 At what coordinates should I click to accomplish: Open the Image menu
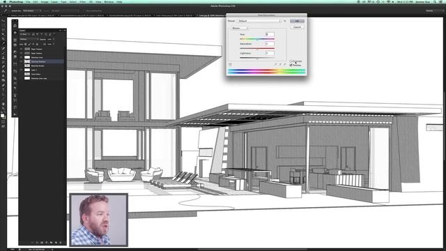[45, 1]
